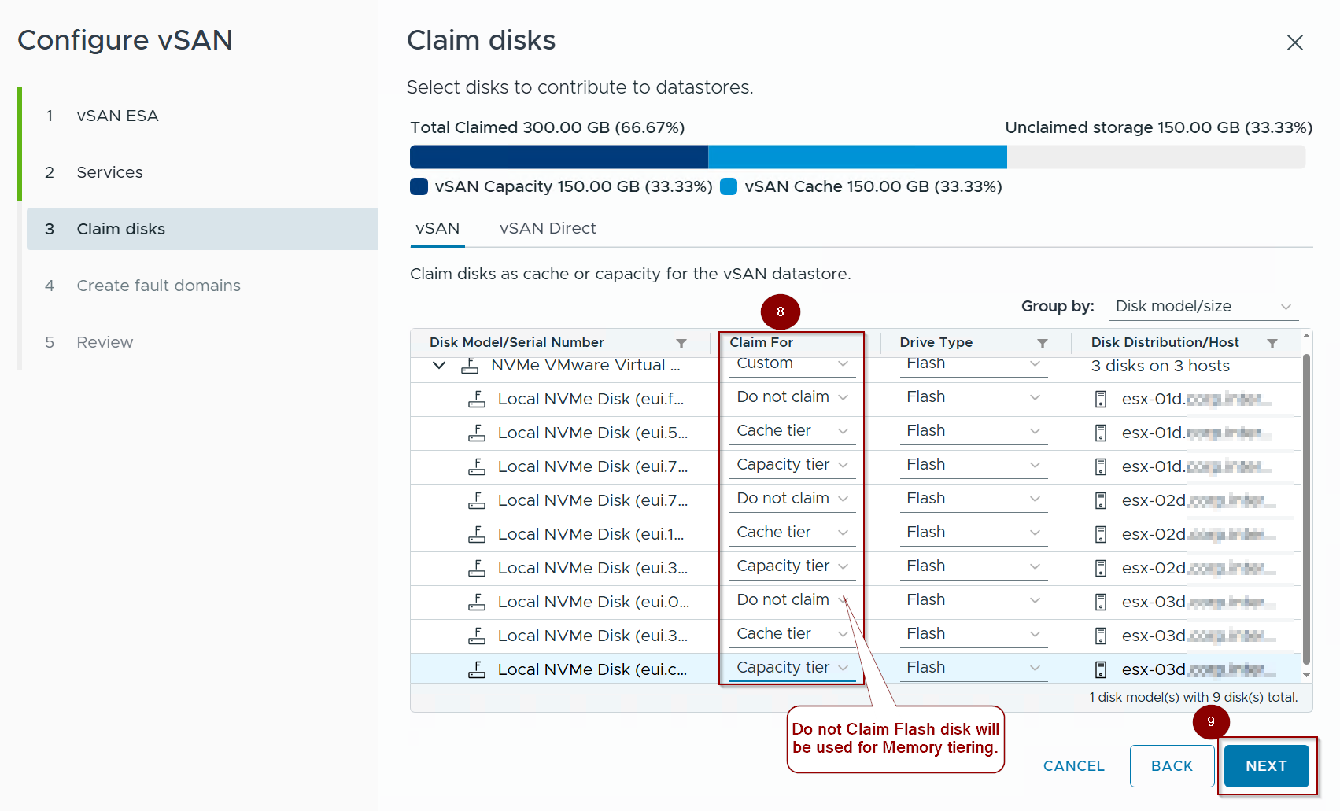Open the Custom claim dropdown for the disk group
Viewport: 1340px width, 811px height.
[792, 364]
